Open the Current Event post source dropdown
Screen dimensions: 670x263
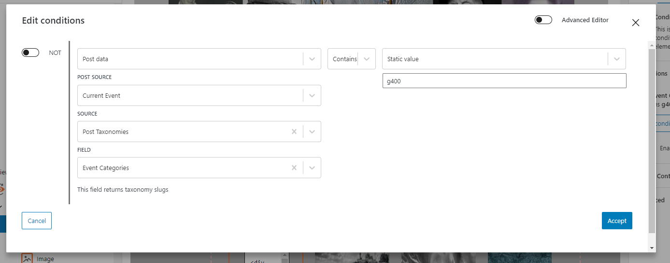click(x=312, y=95)
